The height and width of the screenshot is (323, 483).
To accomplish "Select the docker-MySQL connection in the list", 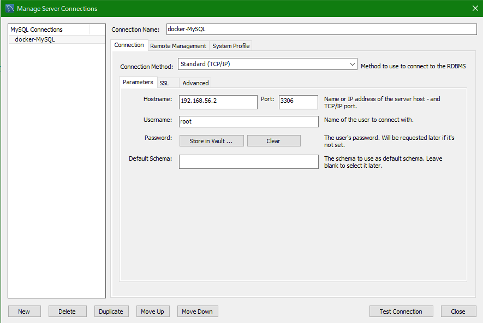I will [57, 39].
